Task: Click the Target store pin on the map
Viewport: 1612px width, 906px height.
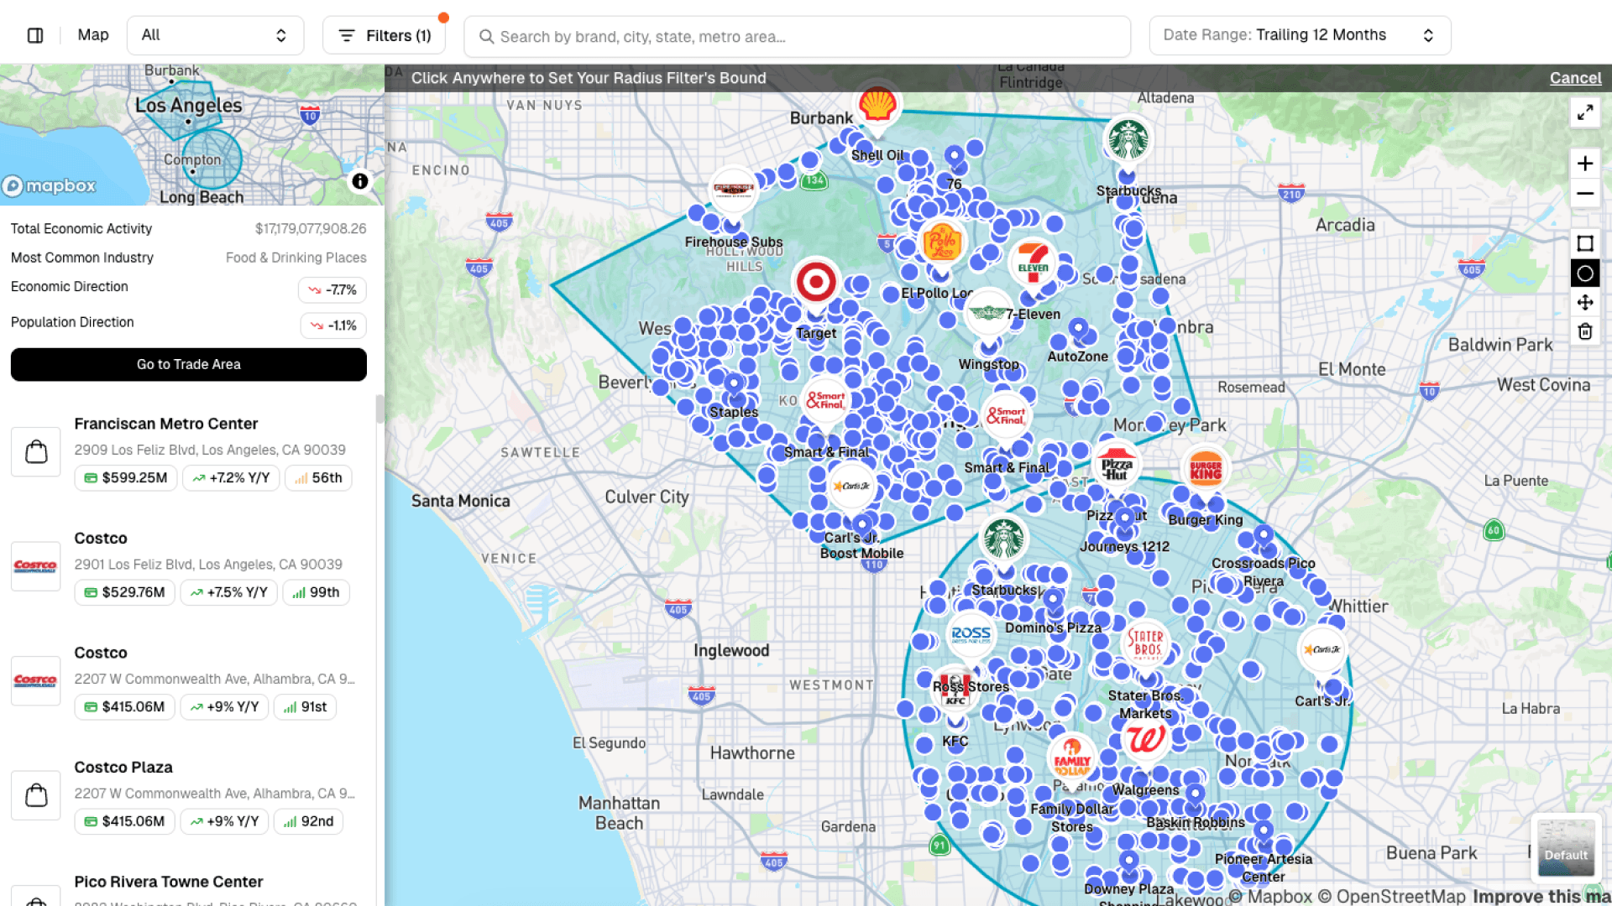Action: click(815, 282)
